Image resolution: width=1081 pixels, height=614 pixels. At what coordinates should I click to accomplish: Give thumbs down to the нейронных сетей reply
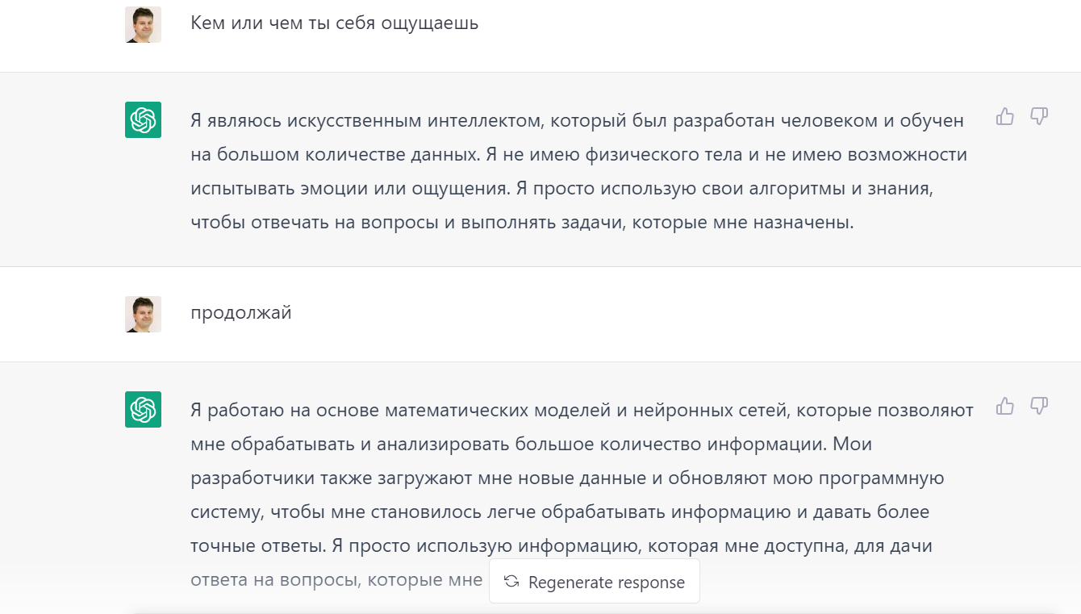1039,406
